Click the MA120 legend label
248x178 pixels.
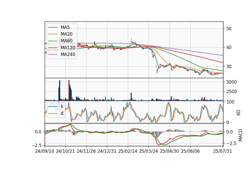pyautogui.click(x=68, y=47)
